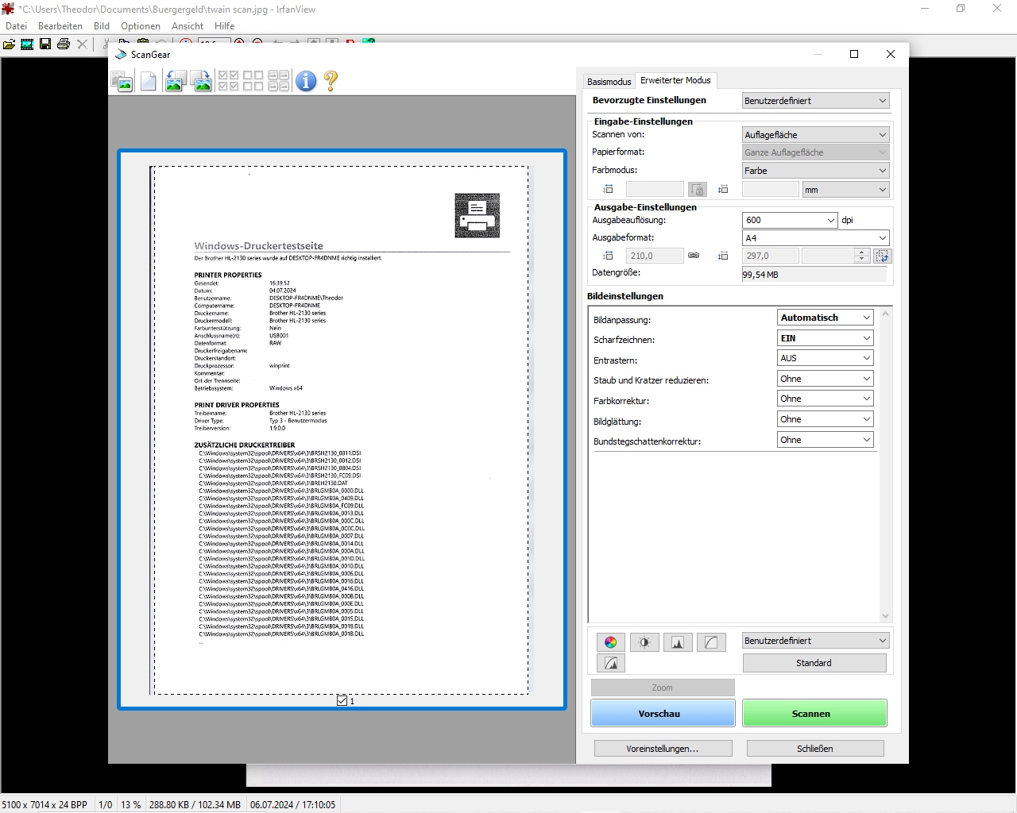Click the empty-boxes deselect all icon

253,81
